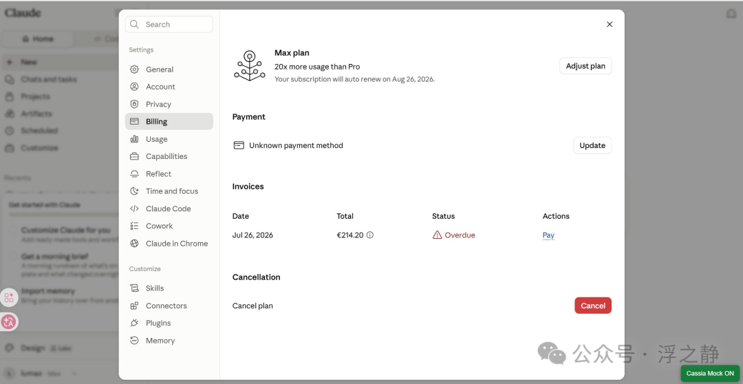Close the settings dialog
Screen dimensions: 743x384
(610, 24)
